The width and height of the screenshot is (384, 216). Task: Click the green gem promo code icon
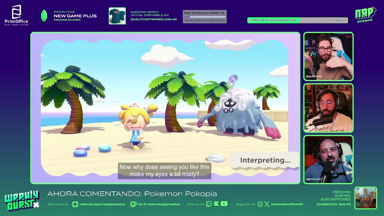44,16
